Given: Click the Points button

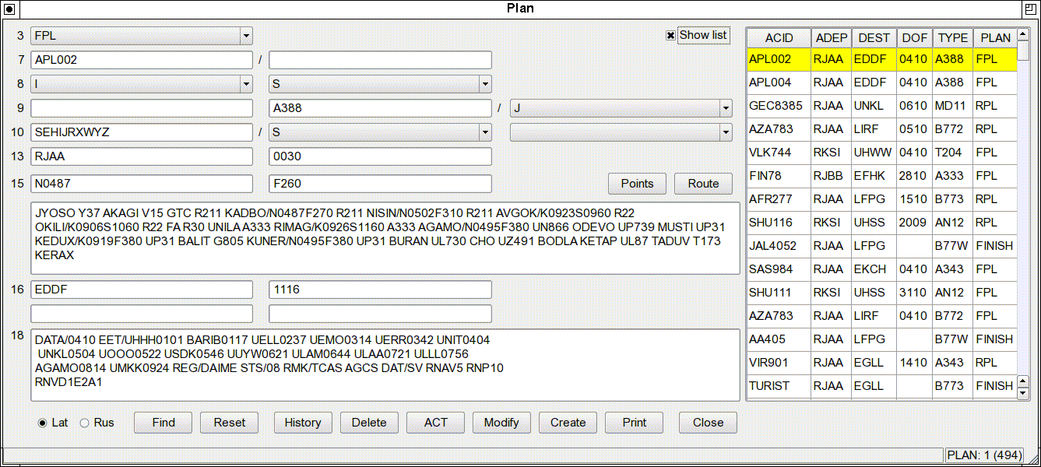Looking at the screenshot, I should coord(637,184).
